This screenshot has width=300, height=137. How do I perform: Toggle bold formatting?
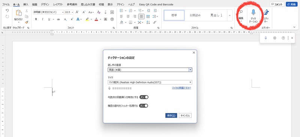[36, 19]
